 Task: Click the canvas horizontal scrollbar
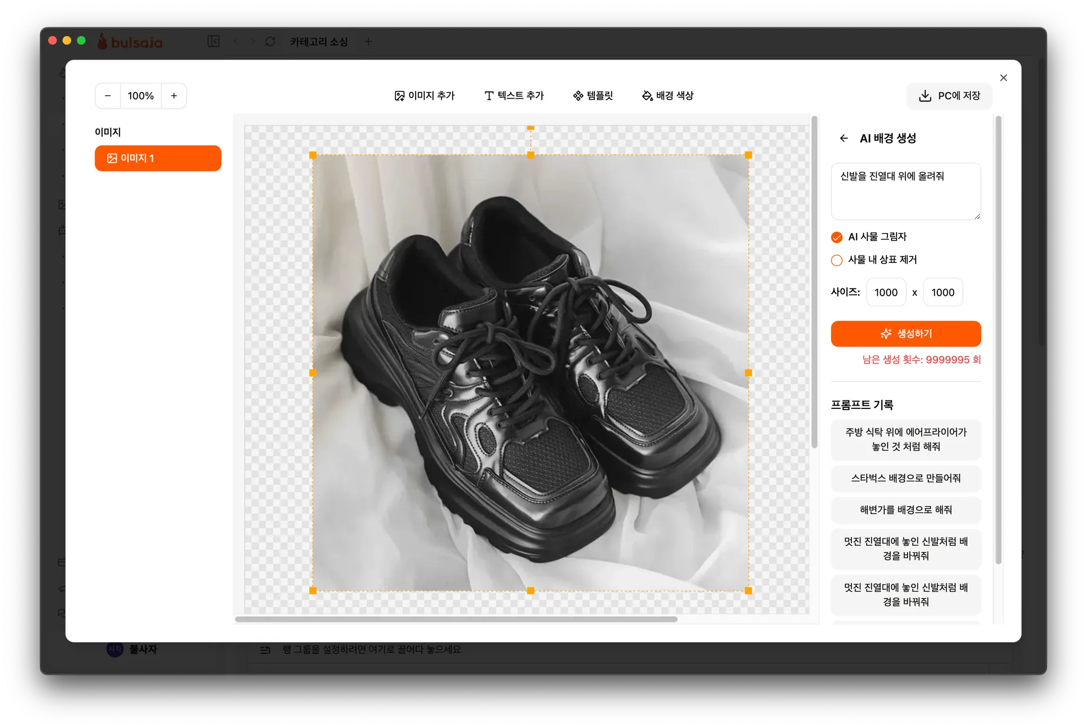pyautogui.click(x=456, y=619)
